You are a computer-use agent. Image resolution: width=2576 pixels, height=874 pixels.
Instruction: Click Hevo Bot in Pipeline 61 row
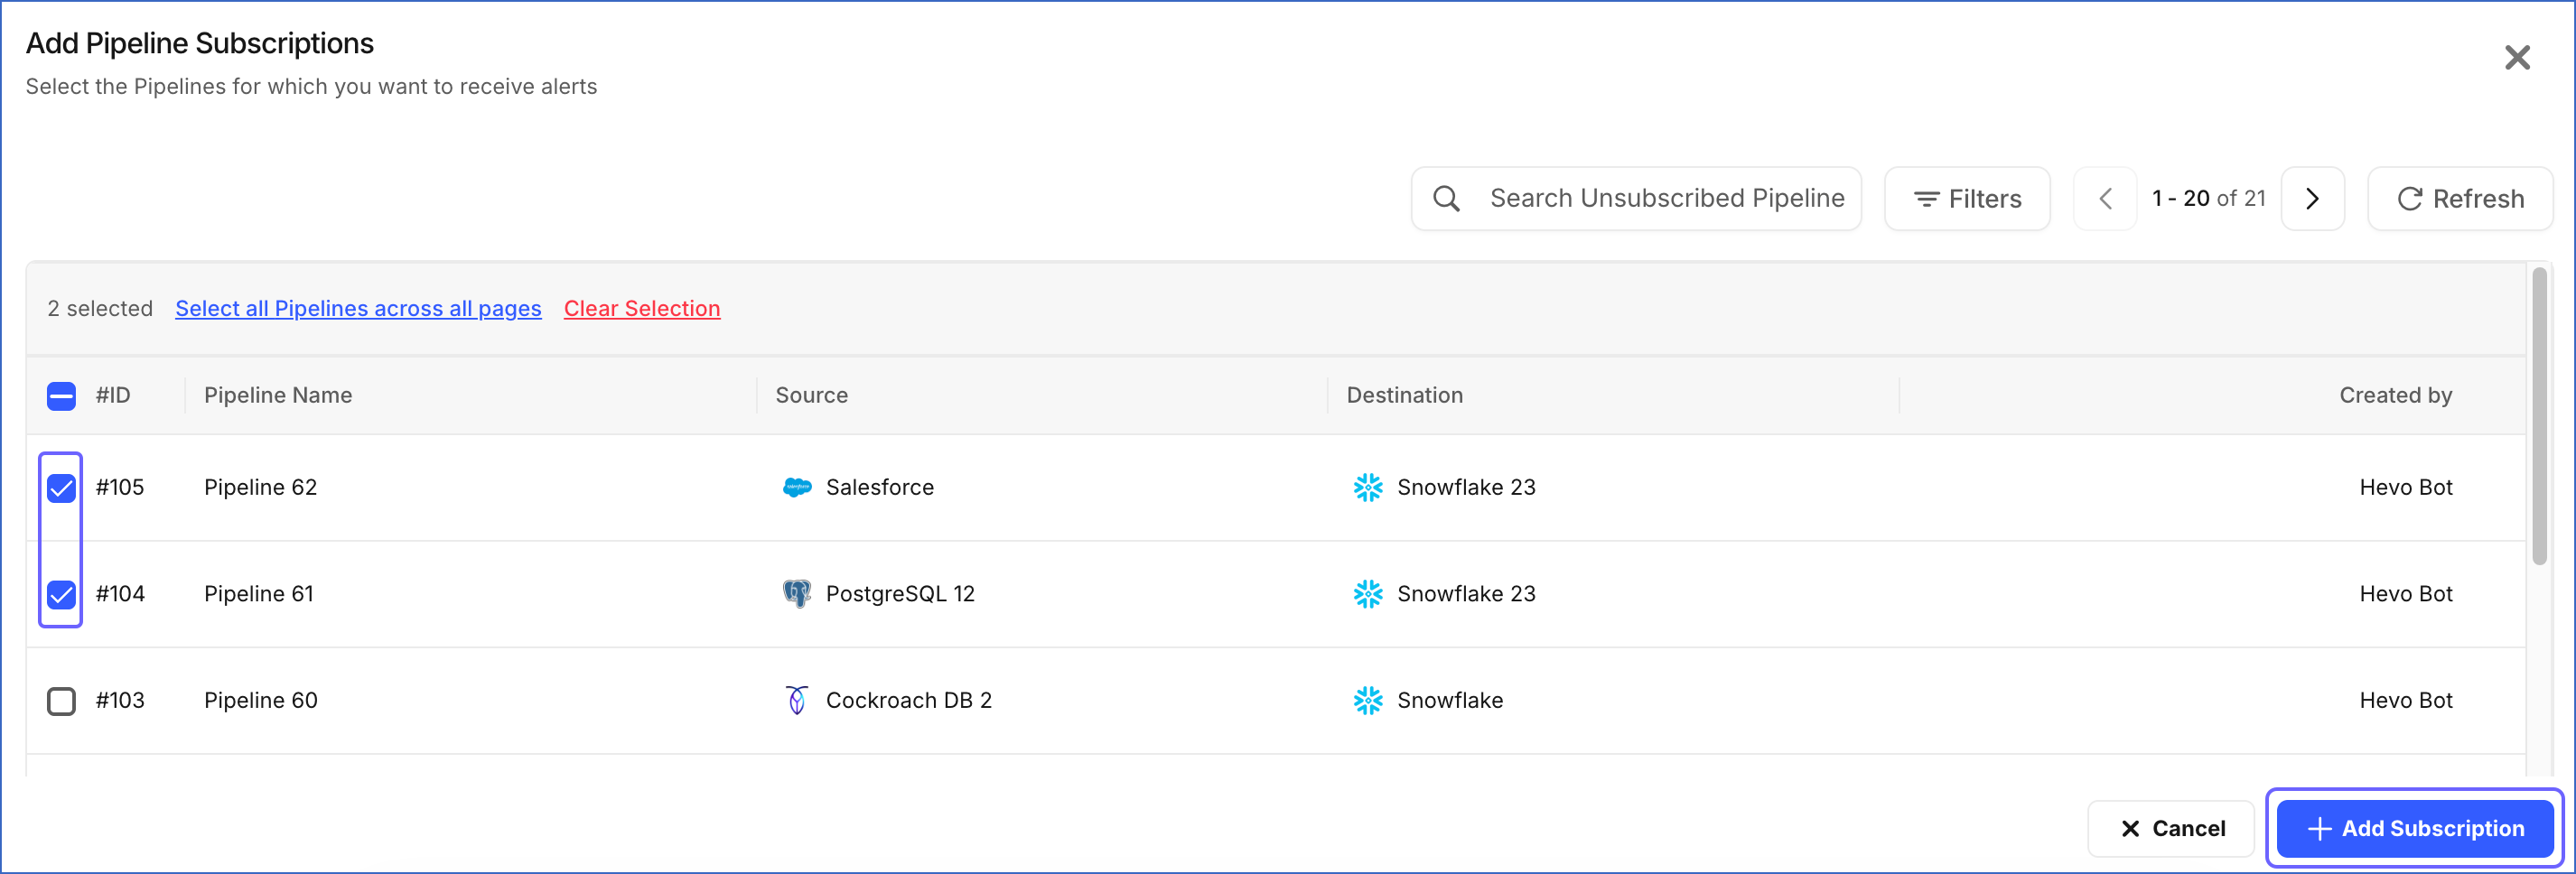tap(2405, 594)
